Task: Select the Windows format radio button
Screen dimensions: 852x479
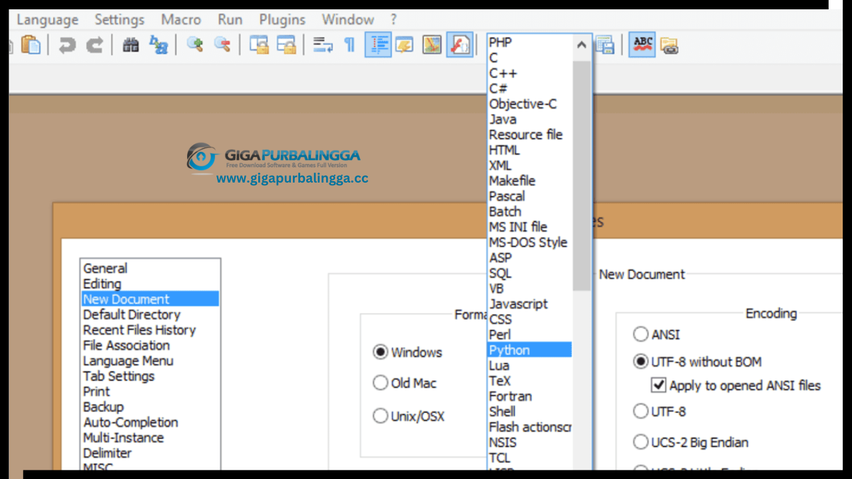Action: point(380,352)
